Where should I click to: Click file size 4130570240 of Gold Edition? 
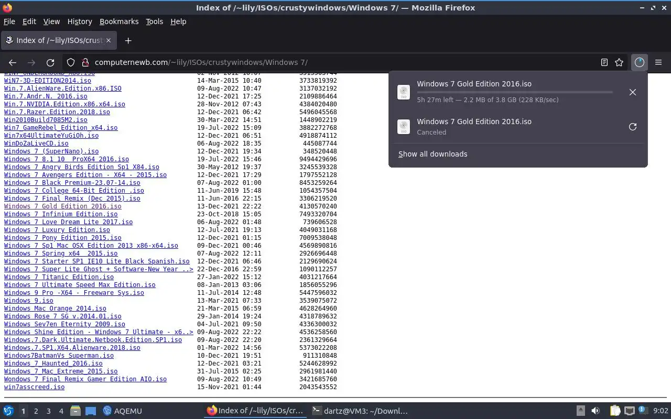[318, 206]
